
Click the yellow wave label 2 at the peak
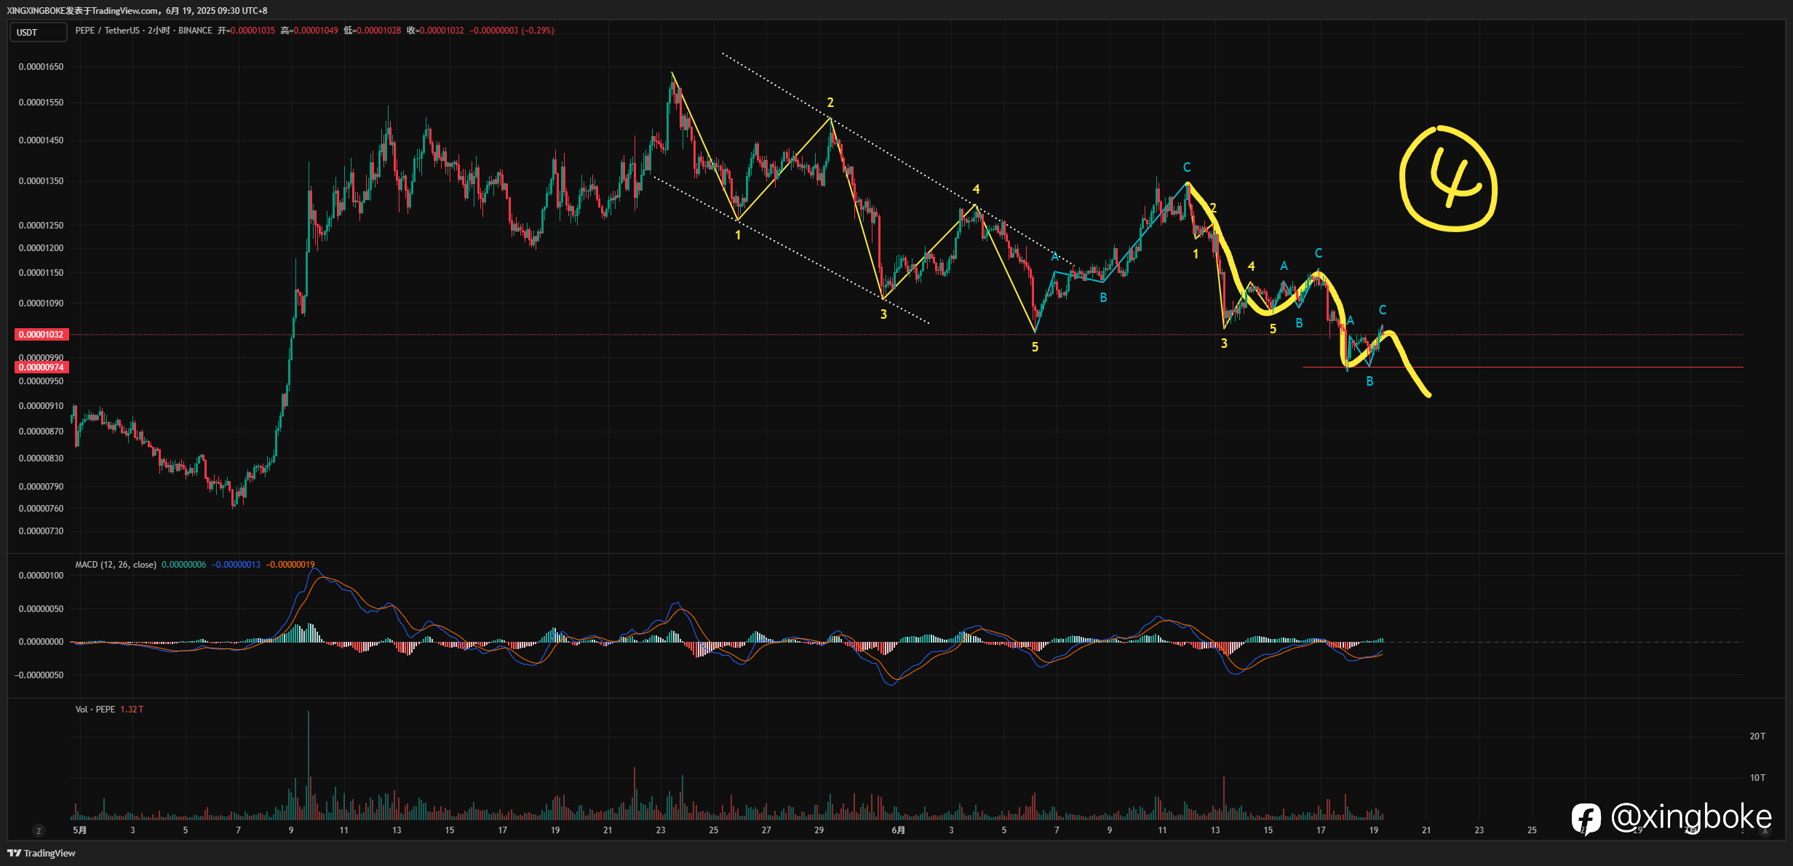click(830, 103)
